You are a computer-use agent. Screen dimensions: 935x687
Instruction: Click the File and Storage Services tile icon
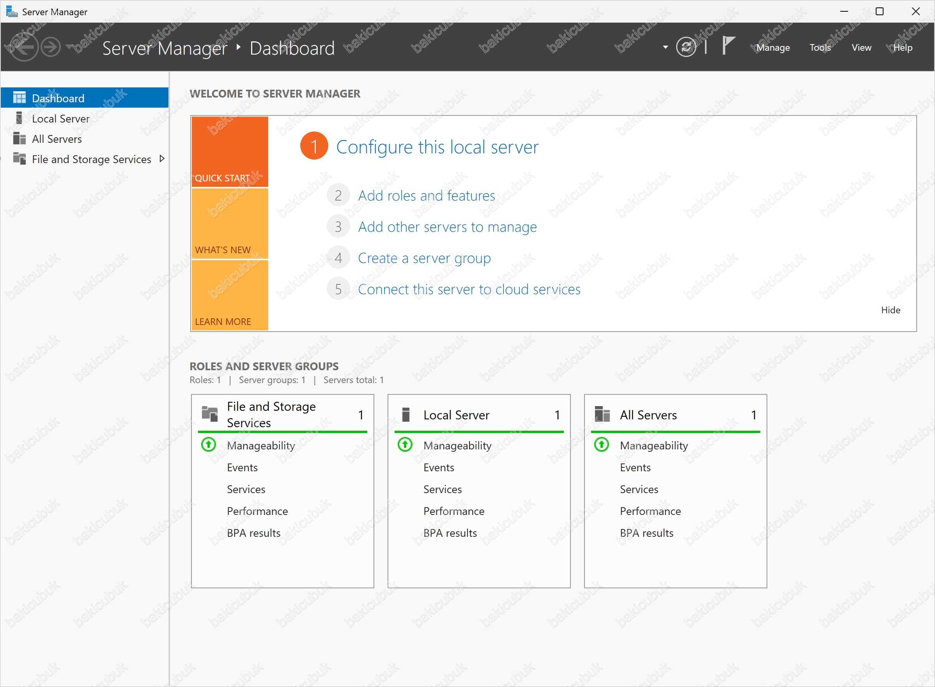pos(210,414)
